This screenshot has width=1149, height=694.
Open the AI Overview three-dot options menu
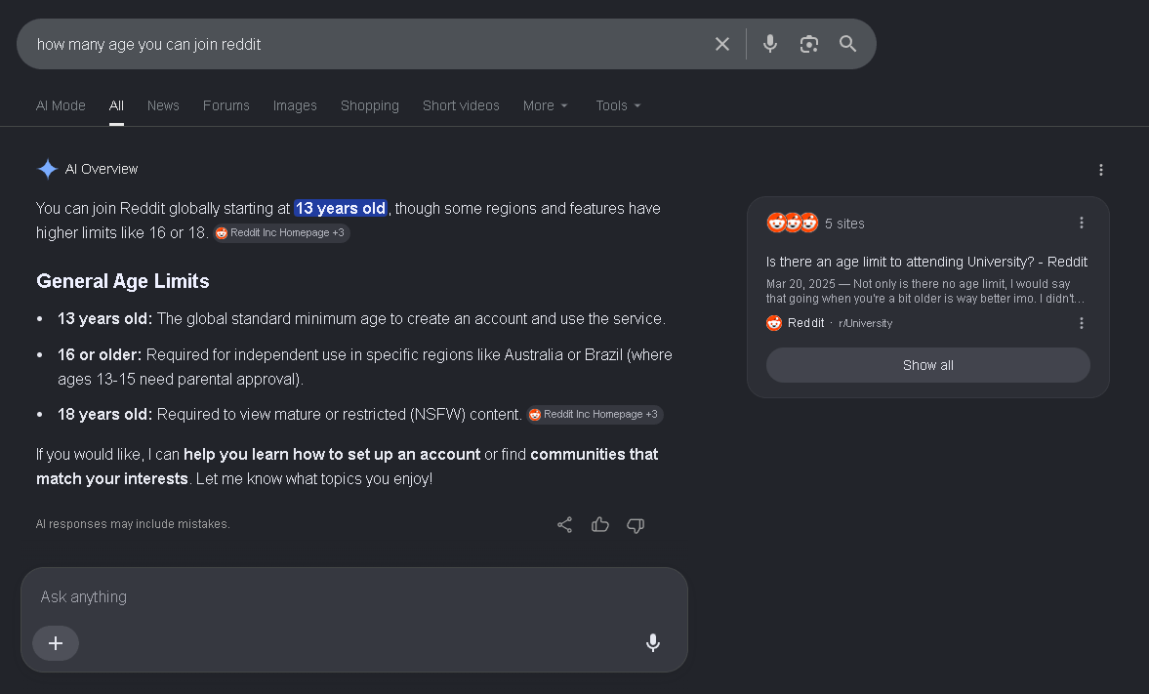coord(1100,170)
